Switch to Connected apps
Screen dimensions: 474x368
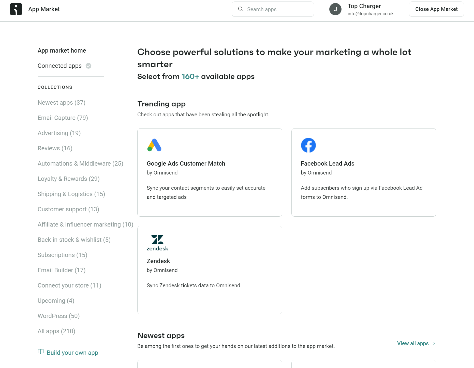pyautogui.click(x=60, y=66)
